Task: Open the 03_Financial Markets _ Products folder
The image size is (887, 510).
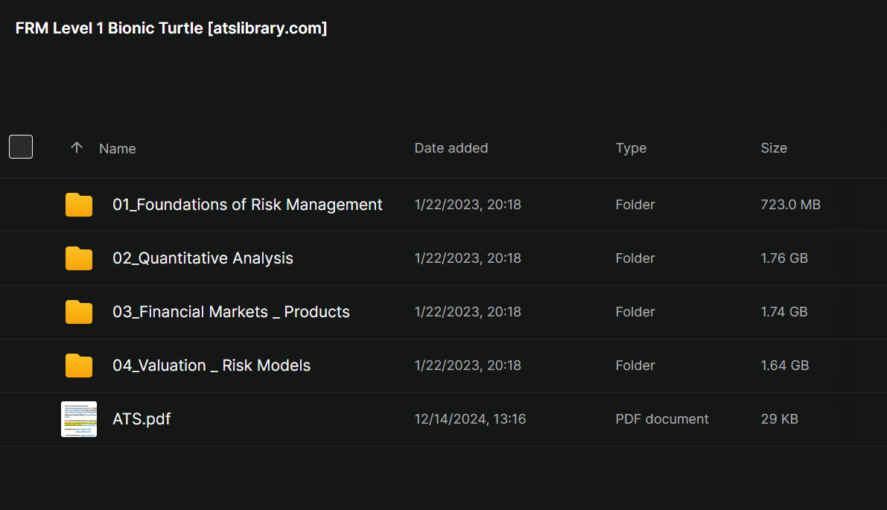Action: tap(231, 312)
